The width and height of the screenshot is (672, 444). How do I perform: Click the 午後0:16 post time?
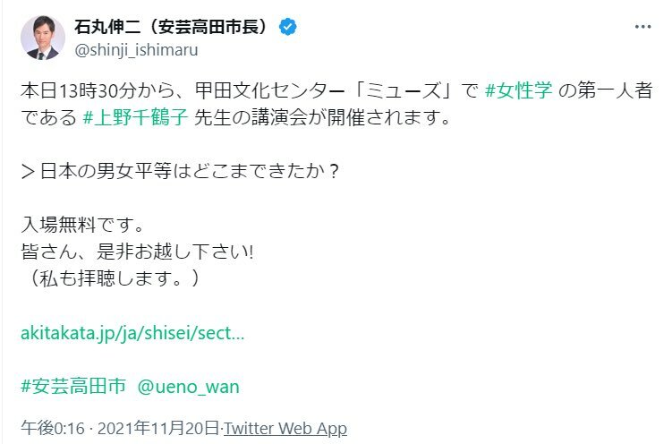(47, 428)
